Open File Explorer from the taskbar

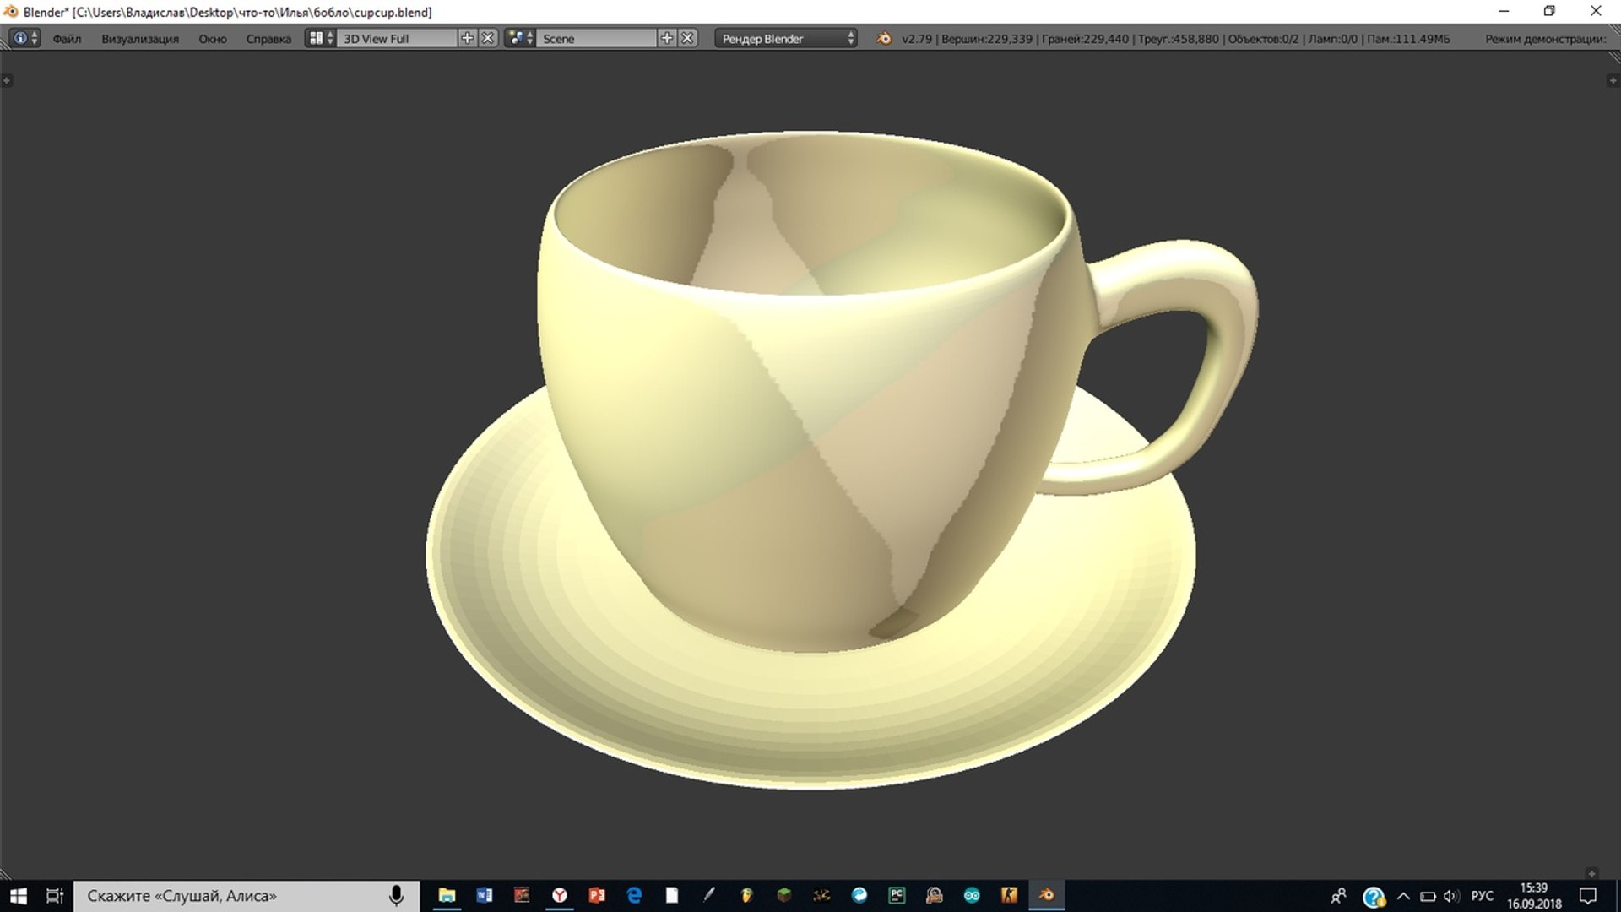point(447,895)
